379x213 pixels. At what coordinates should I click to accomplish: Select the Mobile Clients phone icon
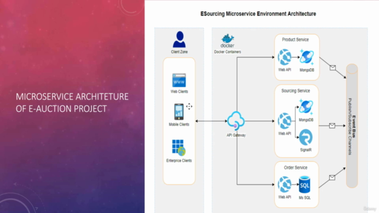(x=179, y=112)
